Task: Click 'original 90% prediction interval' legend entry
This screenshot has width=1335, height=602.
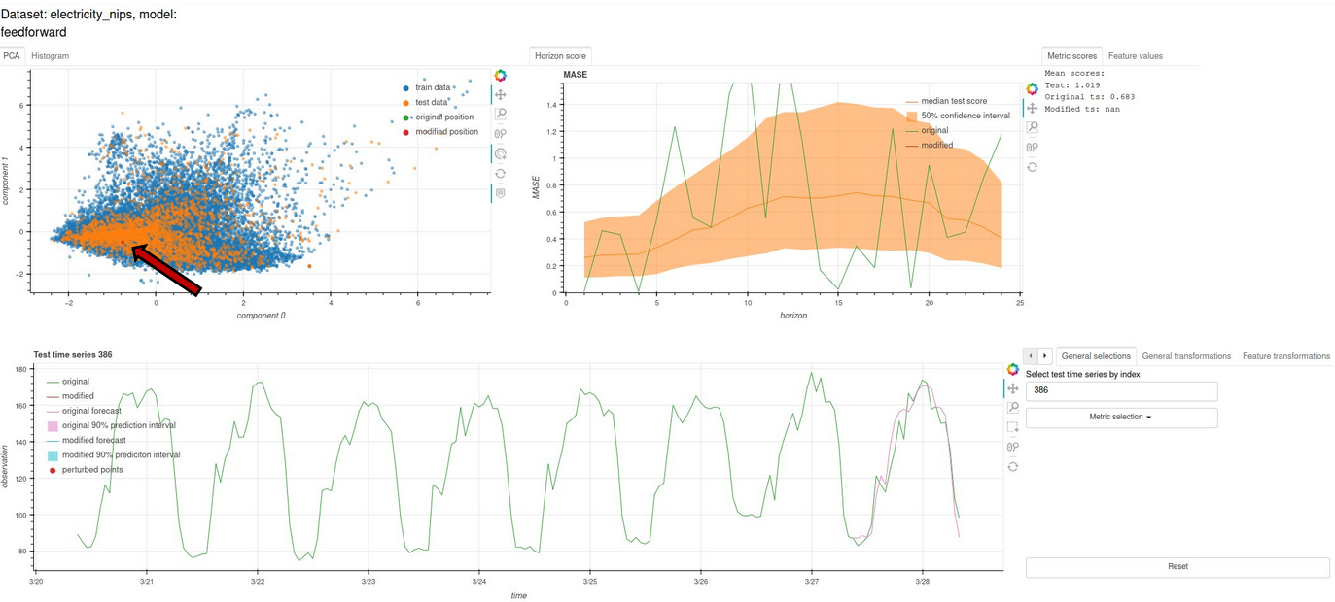Action: point(112,425)
